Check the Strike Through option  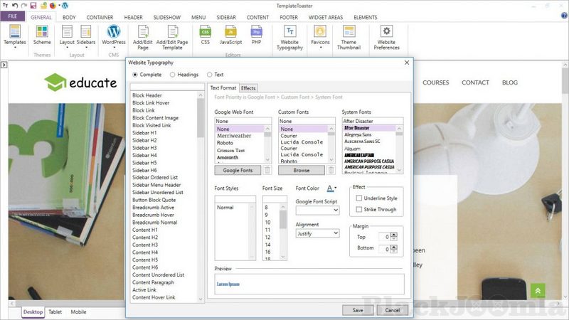359,209
